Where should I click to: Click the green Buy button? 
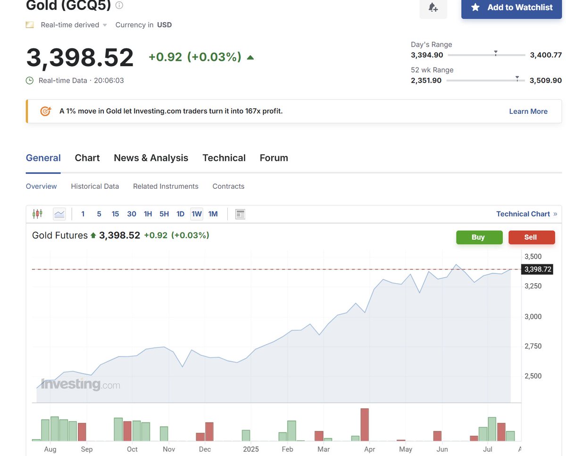479,237
